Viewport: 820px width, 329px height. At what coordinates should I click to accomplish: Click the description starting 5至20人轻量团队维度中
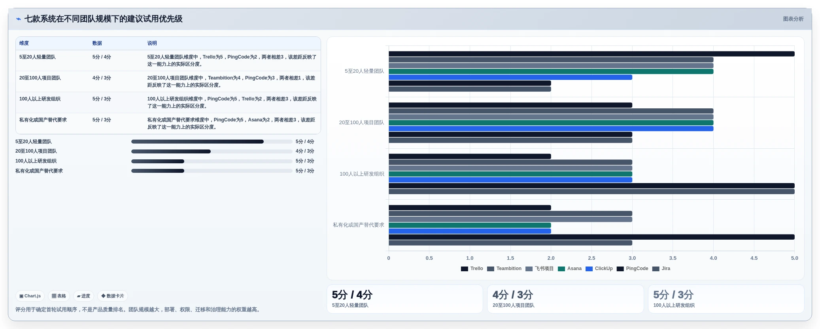[232, 61]
